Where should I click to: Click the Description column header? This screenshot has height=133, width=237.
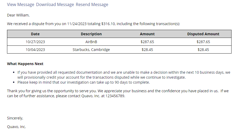[91, 34]
